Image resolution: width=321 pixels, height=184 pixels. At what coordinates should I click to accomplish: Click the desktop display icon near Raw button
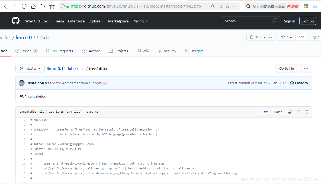[289, 112]
